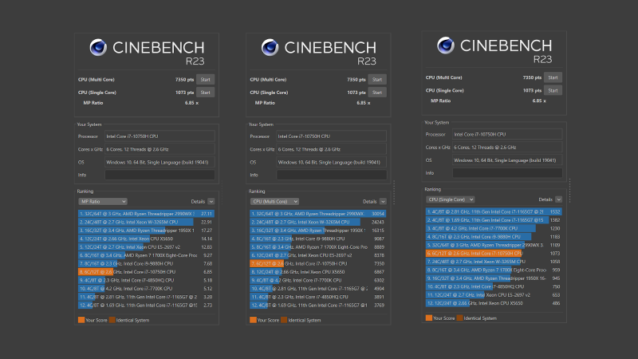Select i7-4850HQ row scoring 5.18
Image resolution: width=638 pixels, height=359 pixels.
pyautogui.click(x=146, y=280)
